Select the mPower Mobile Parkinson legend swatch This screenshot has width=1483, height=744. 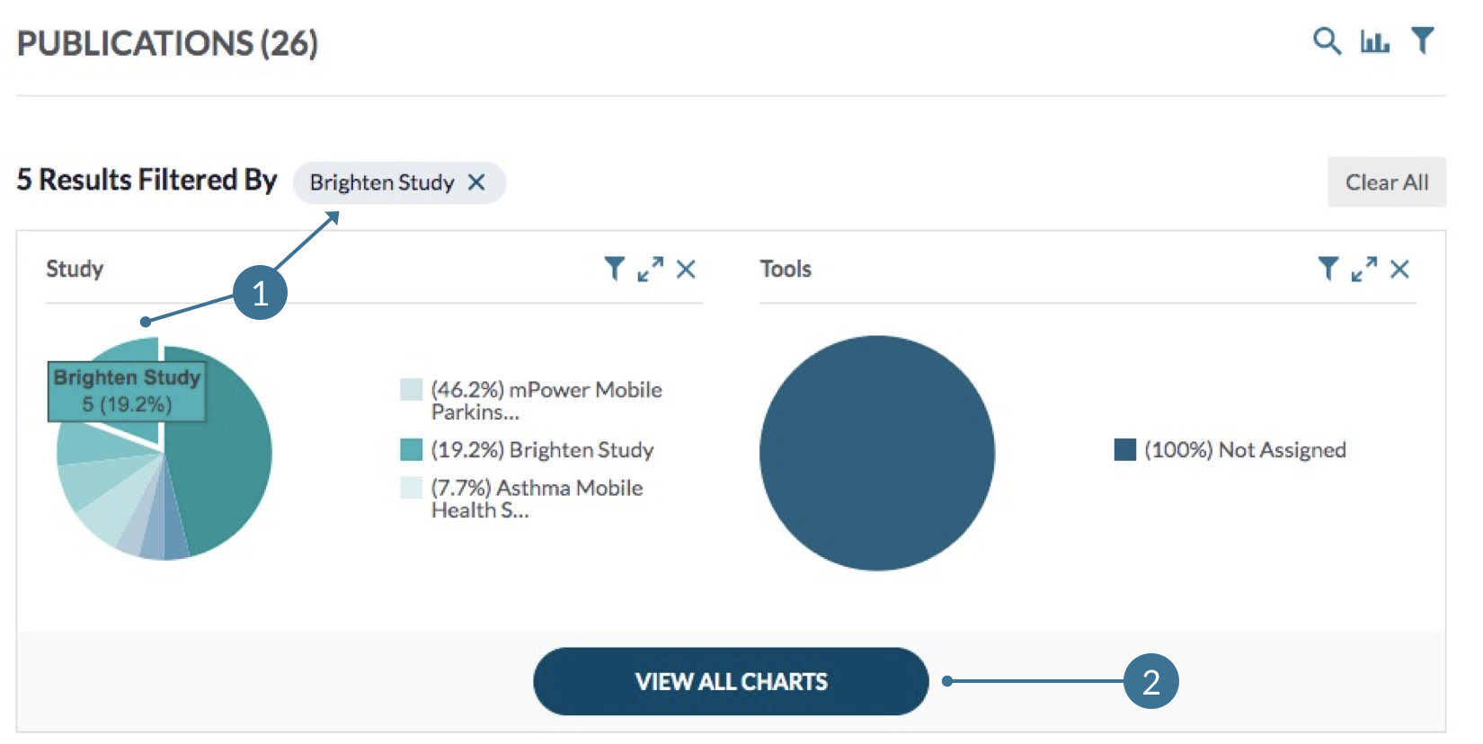(x=411, y=389)
